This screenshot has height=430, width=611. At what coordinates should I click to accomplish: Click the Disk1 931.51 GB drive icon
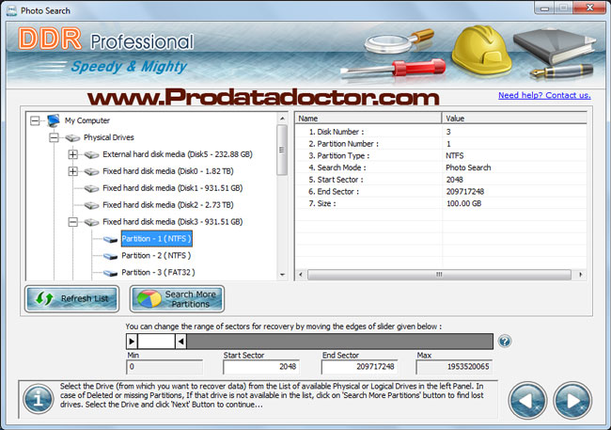[x=91, y=188]
